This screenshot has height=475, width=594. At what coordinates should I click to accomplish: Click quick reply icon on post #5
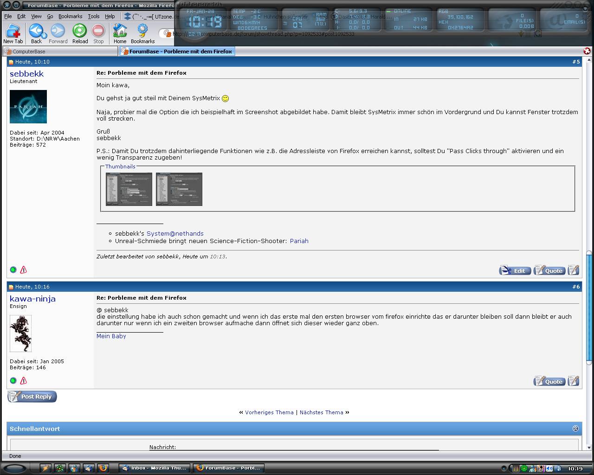pos(574,270)
